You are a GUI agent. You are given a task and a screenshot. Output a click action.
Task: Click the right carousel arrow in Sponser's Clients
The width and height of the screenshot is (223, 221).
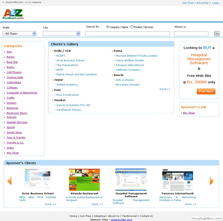click(x=212, y=181)
